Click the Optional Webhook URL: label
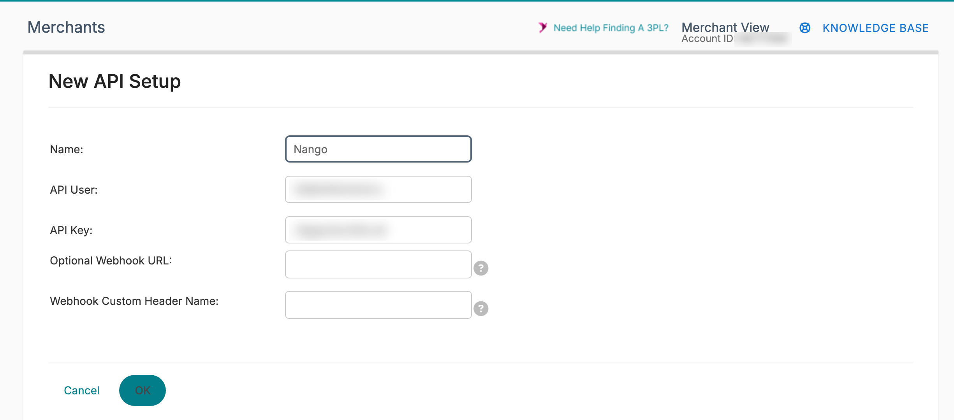The image size is (954, 420). coord(111,261)
